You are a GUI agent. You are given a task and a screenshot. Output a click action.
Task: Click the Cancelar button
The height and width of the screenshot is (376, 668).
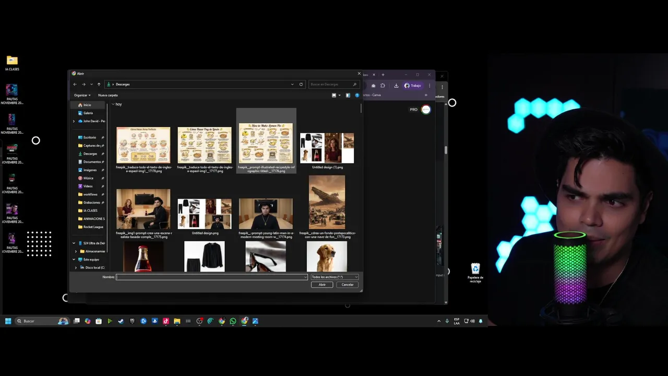(348, 285)
